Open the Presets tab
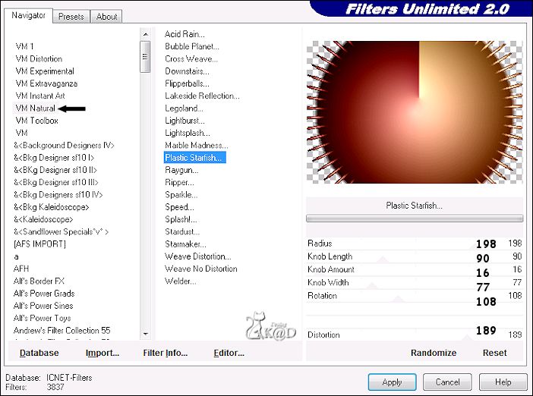 71,17
